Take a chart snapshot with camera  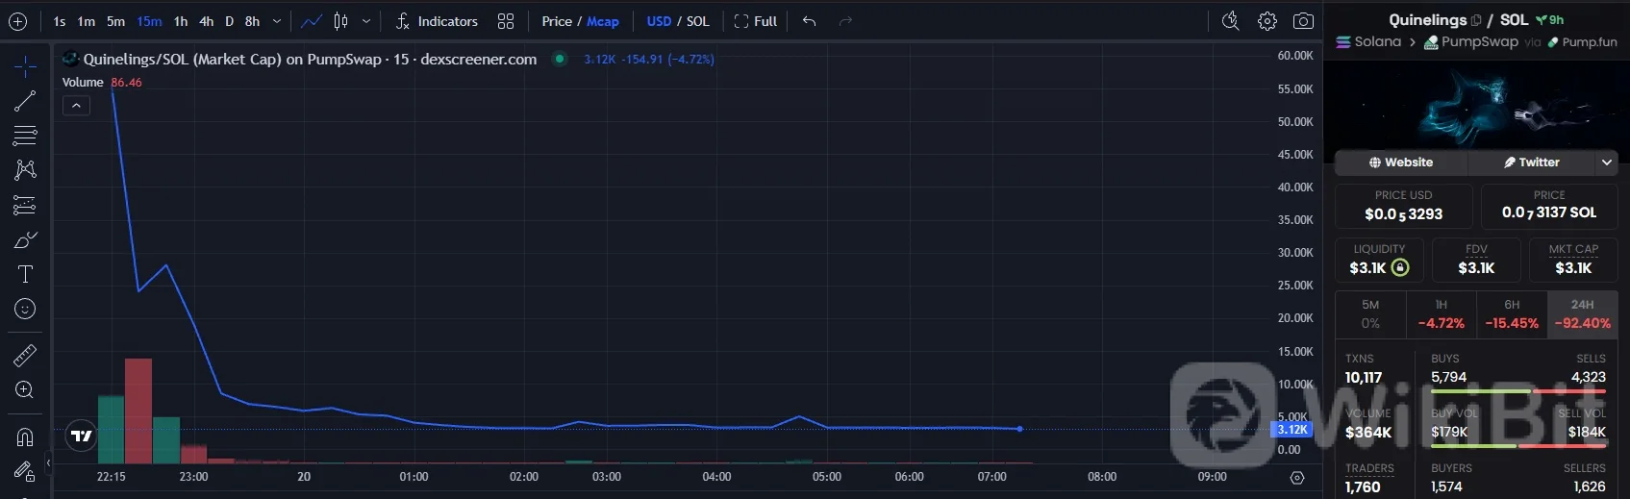[1303, 21]
